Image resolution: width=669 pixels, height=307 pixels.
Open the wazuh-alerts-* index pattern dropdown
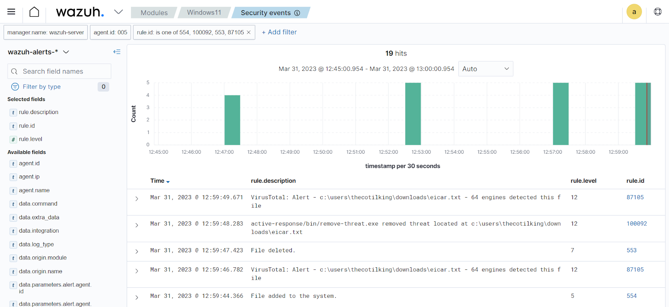tap(66, 52)
